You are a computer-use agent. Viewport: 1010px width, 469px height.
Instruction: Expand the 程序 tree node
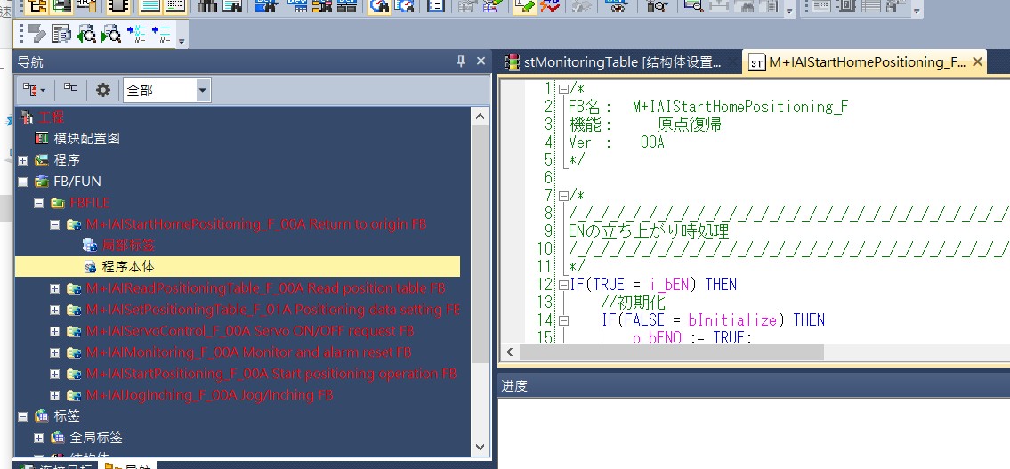point(23,160)
